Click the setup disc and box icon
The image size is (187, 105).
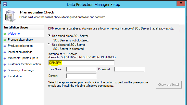coord(10,16)
